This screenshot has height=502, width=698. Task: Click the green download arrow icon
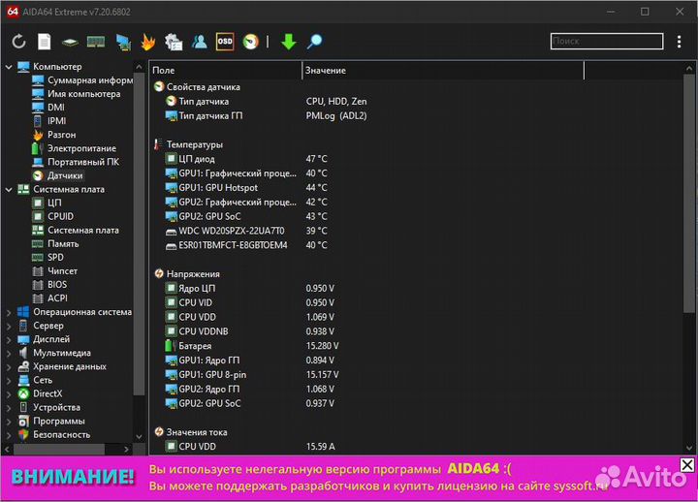pos(289,42)
